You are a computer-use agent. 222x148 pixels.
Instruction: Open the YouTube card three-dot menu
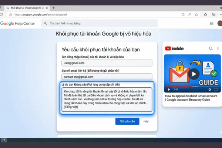[x=218, y=48]
